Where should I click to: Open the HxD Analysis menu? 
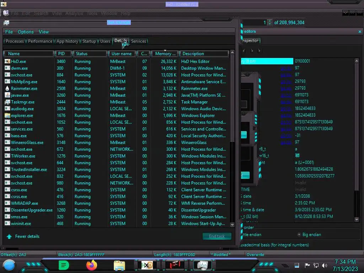(x=74, y=14)
